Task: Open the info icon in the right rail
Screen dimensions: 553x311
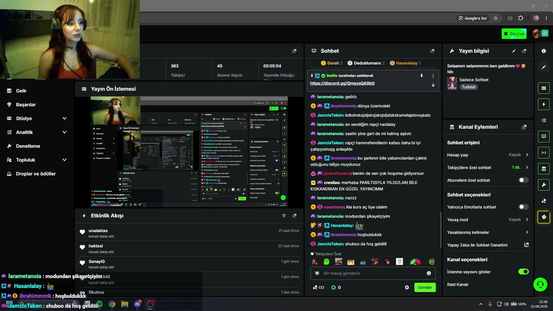Action: [x=543, y=51]
